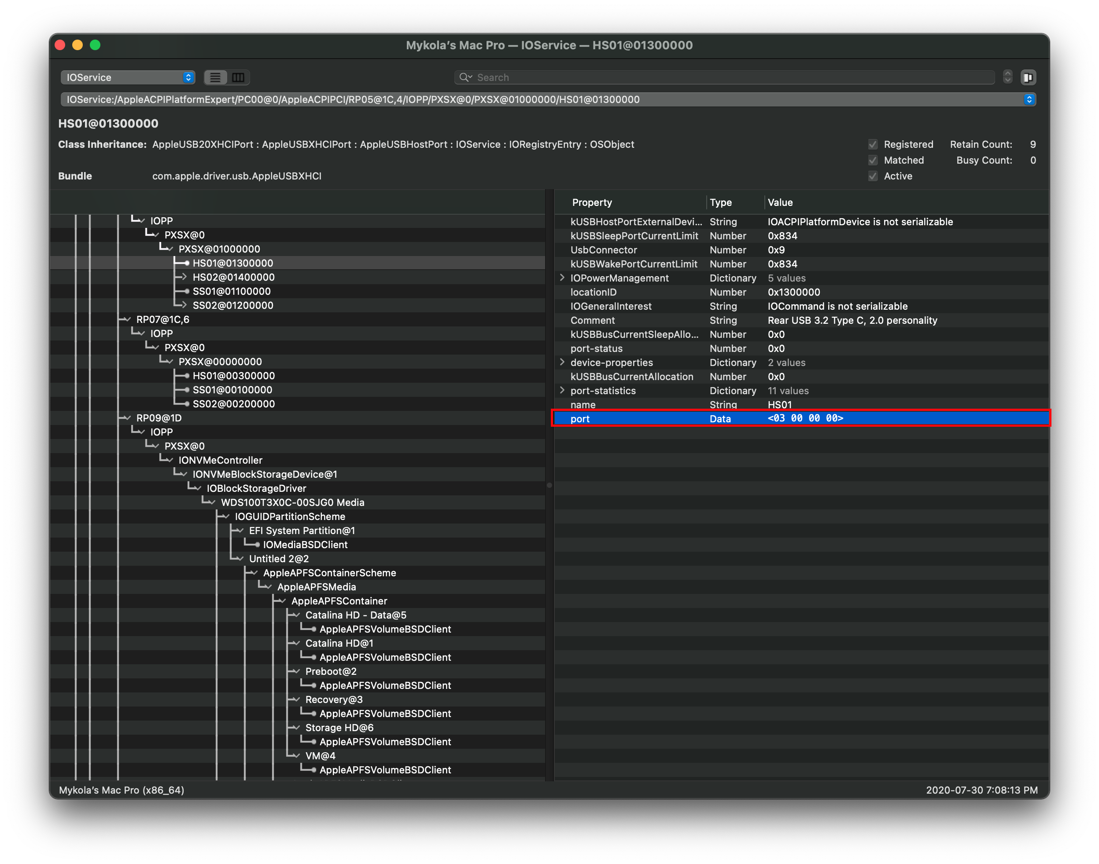Click the search result stepper arrows

pyautogui.click(x=1007, y=77)
